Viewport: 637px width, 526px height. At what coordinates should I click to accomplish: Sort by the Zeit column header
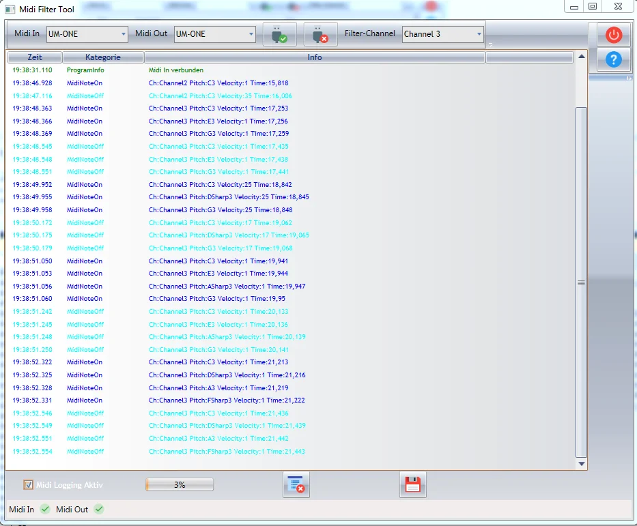(x=35, y=57)
